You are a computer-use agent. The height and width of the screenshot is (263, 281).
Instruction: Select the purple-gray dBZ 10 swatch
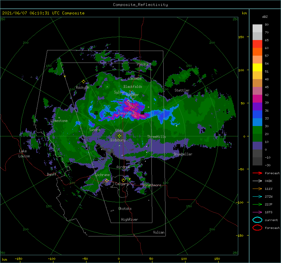pos(257,146)
